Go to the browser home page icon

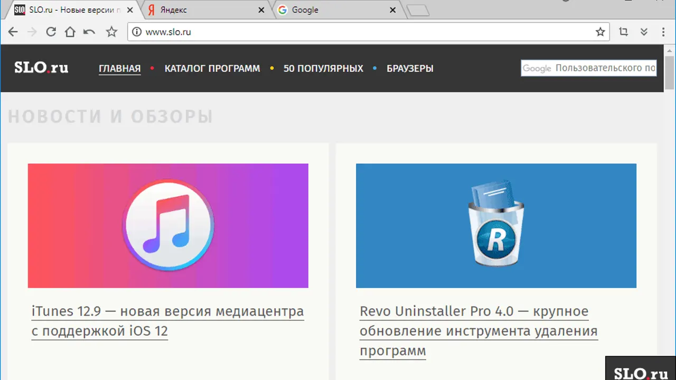pyautogui.click(x=70, y=32)
